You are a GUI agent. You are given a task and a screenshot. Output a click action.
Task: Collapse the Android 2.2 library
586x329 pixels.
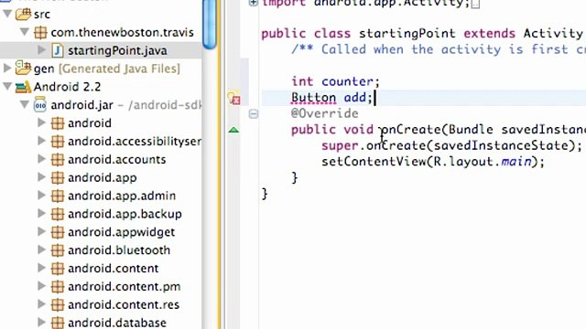(7, 87)
